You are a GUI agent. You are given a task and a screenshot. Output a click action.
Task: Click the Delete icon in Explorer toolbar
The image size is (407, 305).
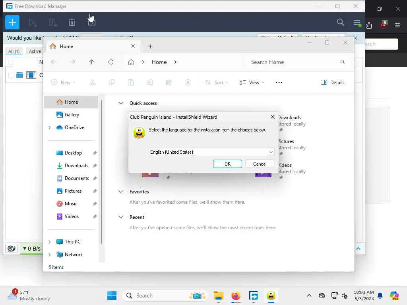pos(188,83)
